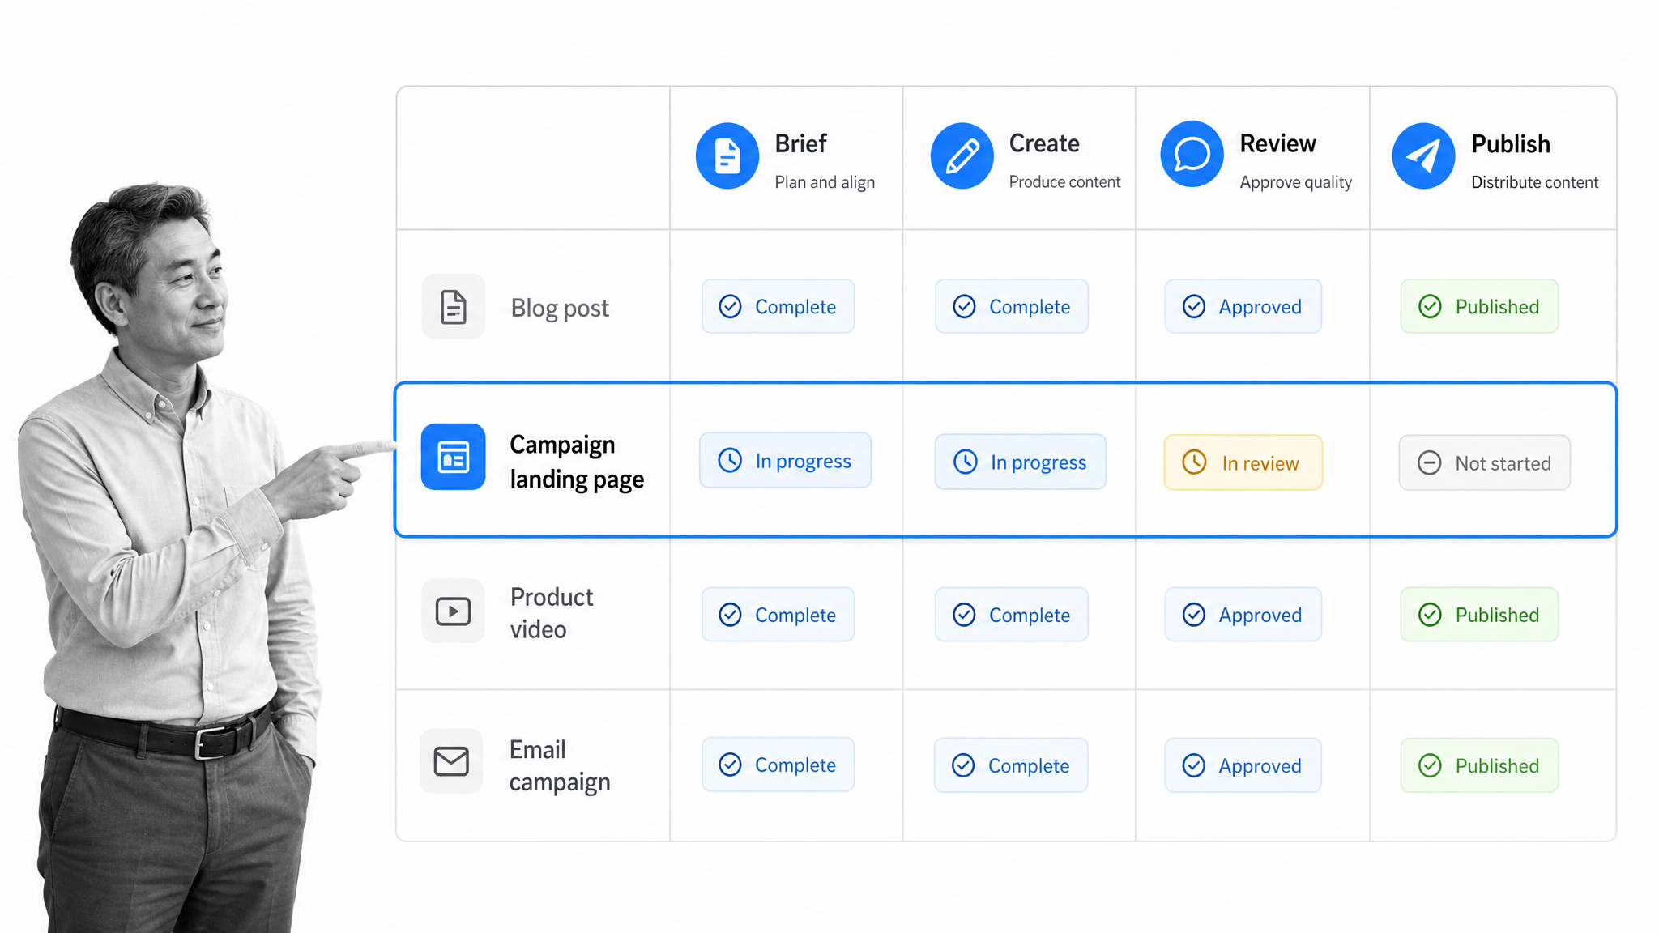Open Email campaign Brief Complete badge

(778, 765)
